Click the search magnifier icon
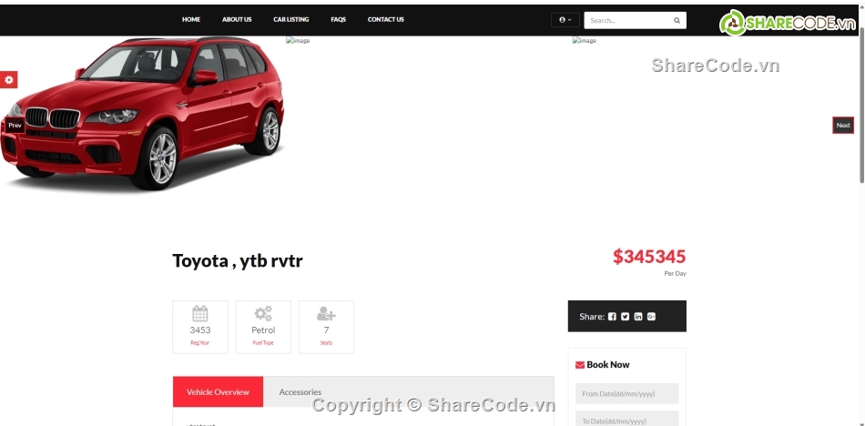 click(x=677, y=20)
